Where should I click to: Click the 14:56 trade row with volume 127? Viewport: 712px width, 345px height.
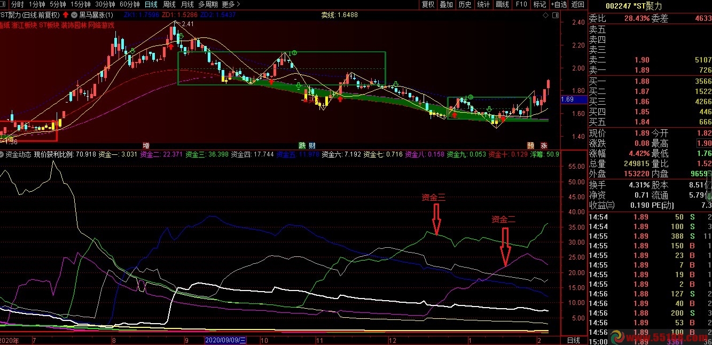(650, 294)
